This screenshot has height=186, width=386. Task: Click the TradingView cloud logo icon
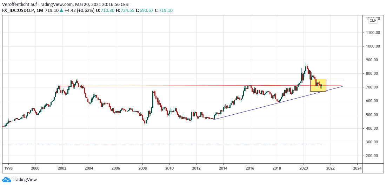click(x=7, y=180)
